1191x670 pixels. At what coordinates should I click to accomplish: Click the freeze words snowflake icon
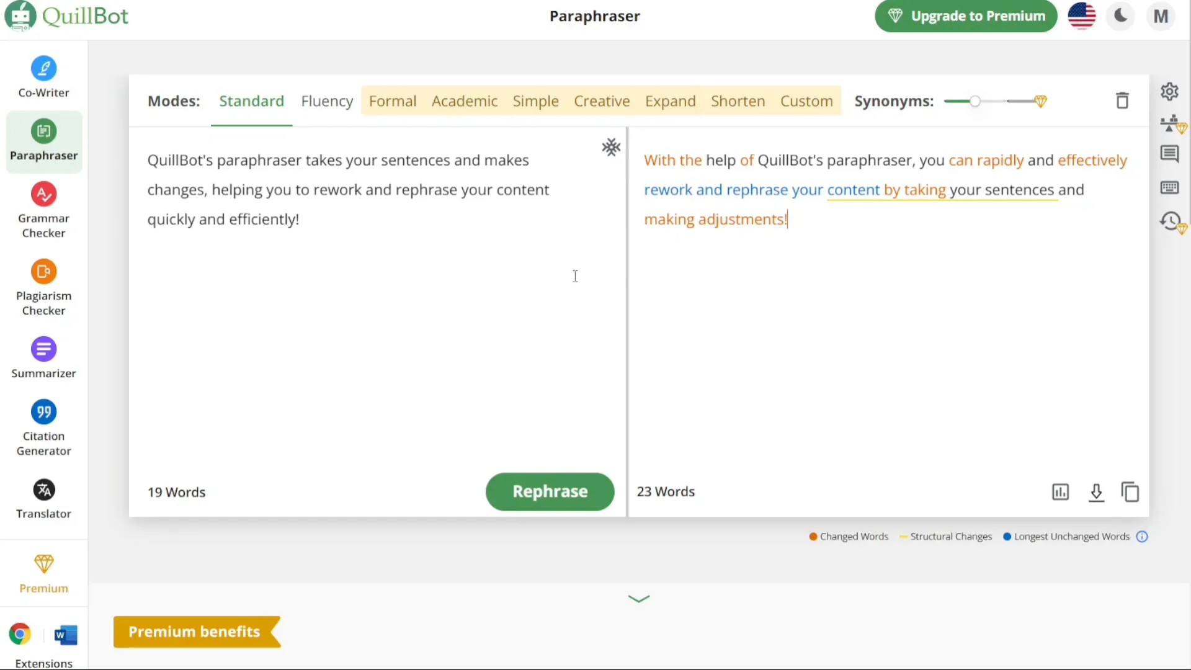pyautogui.click(x=611, y=147)
